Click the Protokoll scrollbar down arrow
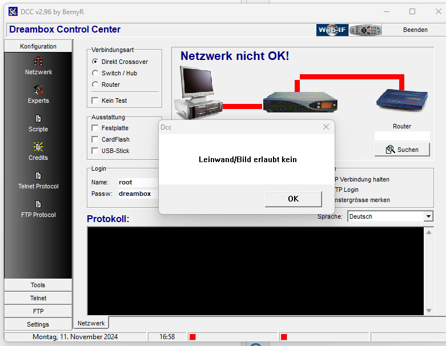 point(429,311)
